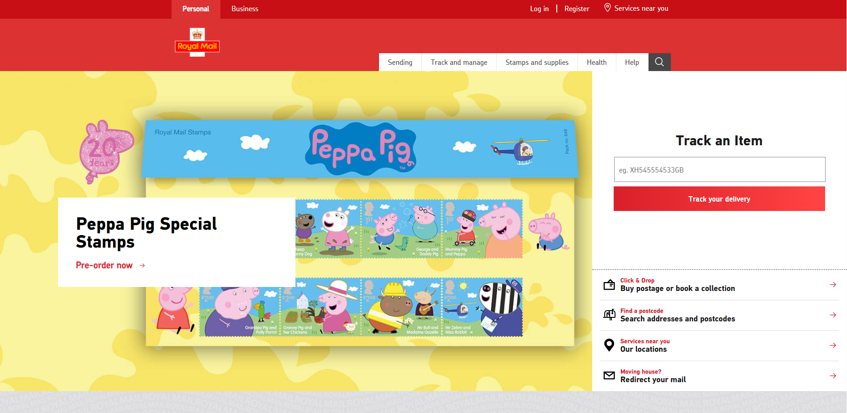847x413 pixels.
Task: Expand the Track and manage menu
Action: (x=459, y=63)
